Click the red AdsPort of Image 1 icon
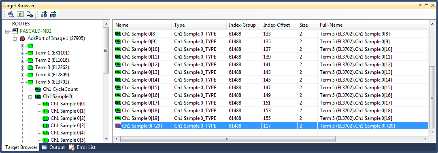Image resolution: width=438 pixels, height=153 pixels. 23,38
